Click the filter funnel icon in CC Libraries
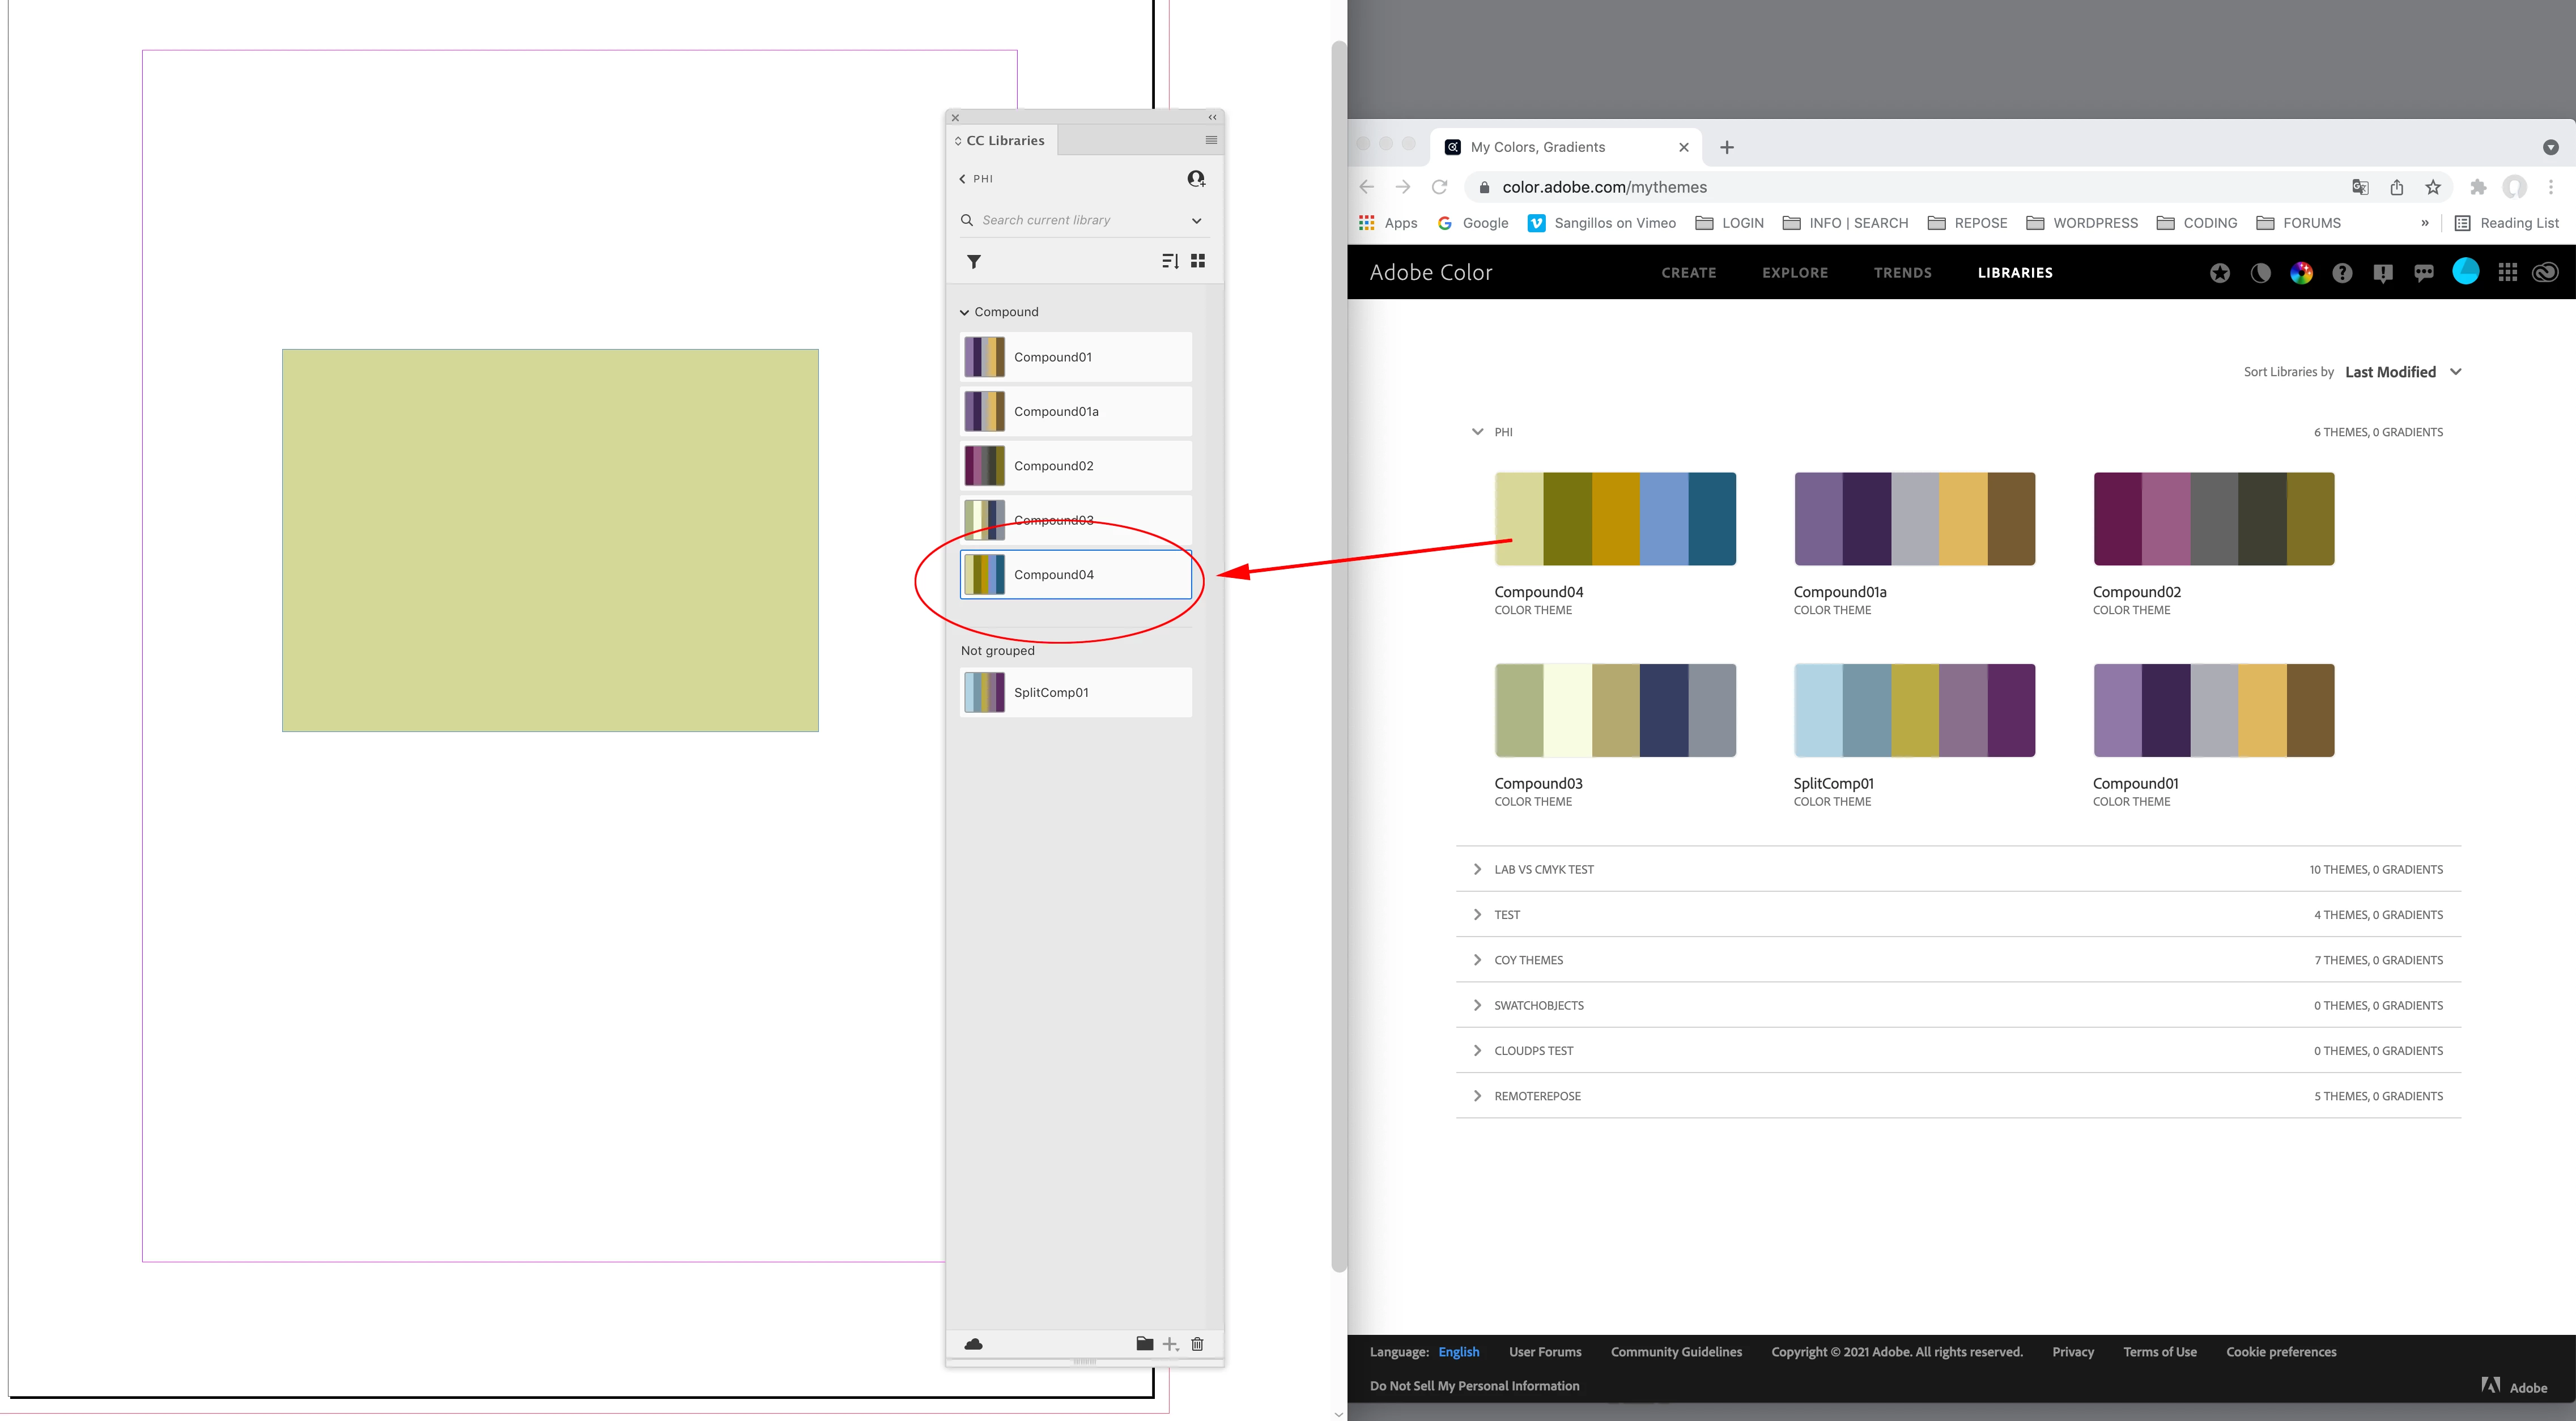 pyautogui.click(x=973, y=262)
